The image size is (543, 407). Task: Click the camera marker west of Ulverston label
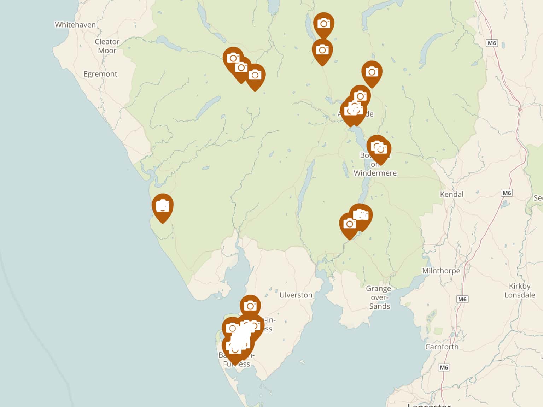[x=250, y=306]
